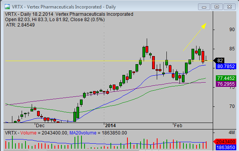Click the '2014' date axis label

[x=110, y=126]
